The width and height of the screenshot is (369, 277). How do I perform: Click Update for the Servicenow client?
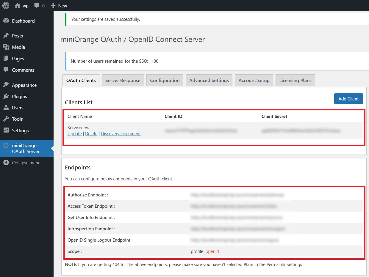click(x=75, y=134)
